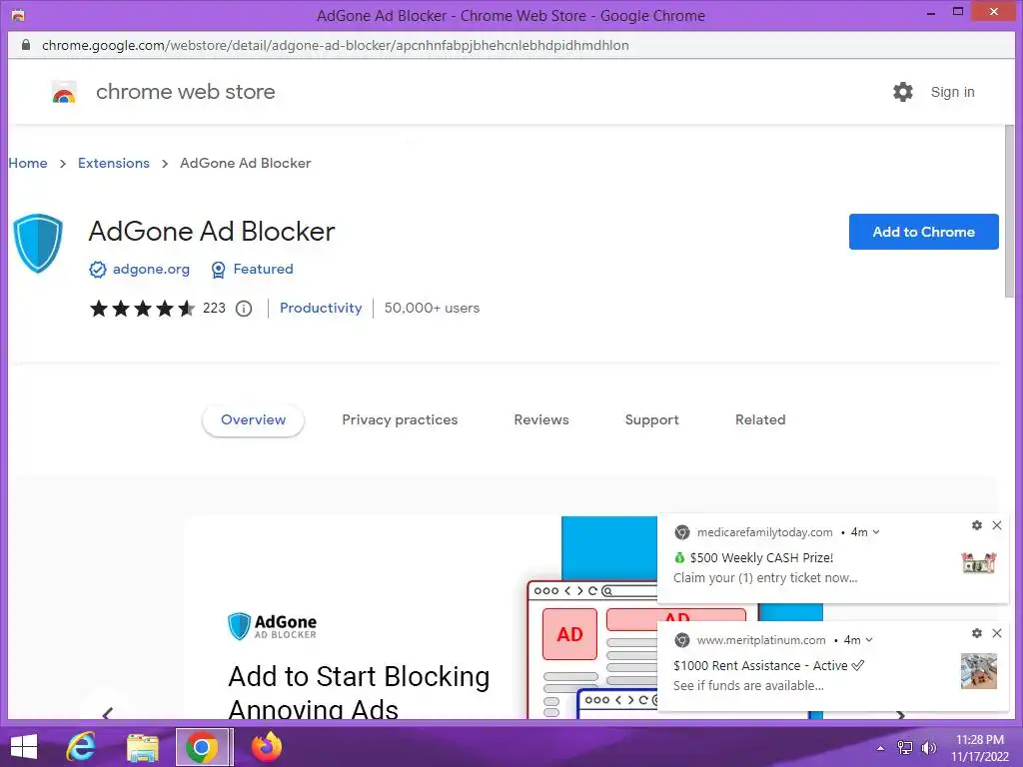Launch Internet Explorer from taskbar

(81, 747)
